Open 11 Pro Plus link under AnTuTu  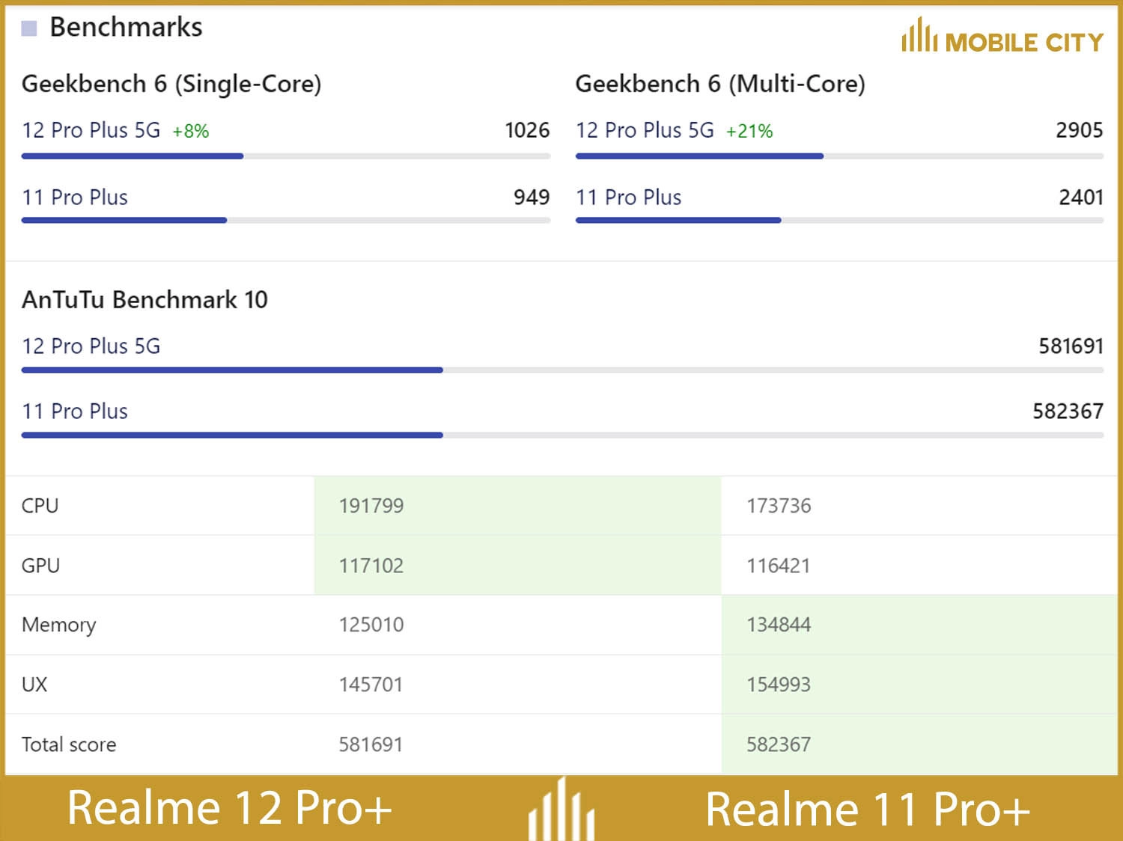pyautogui.click(x=75, y=412)
